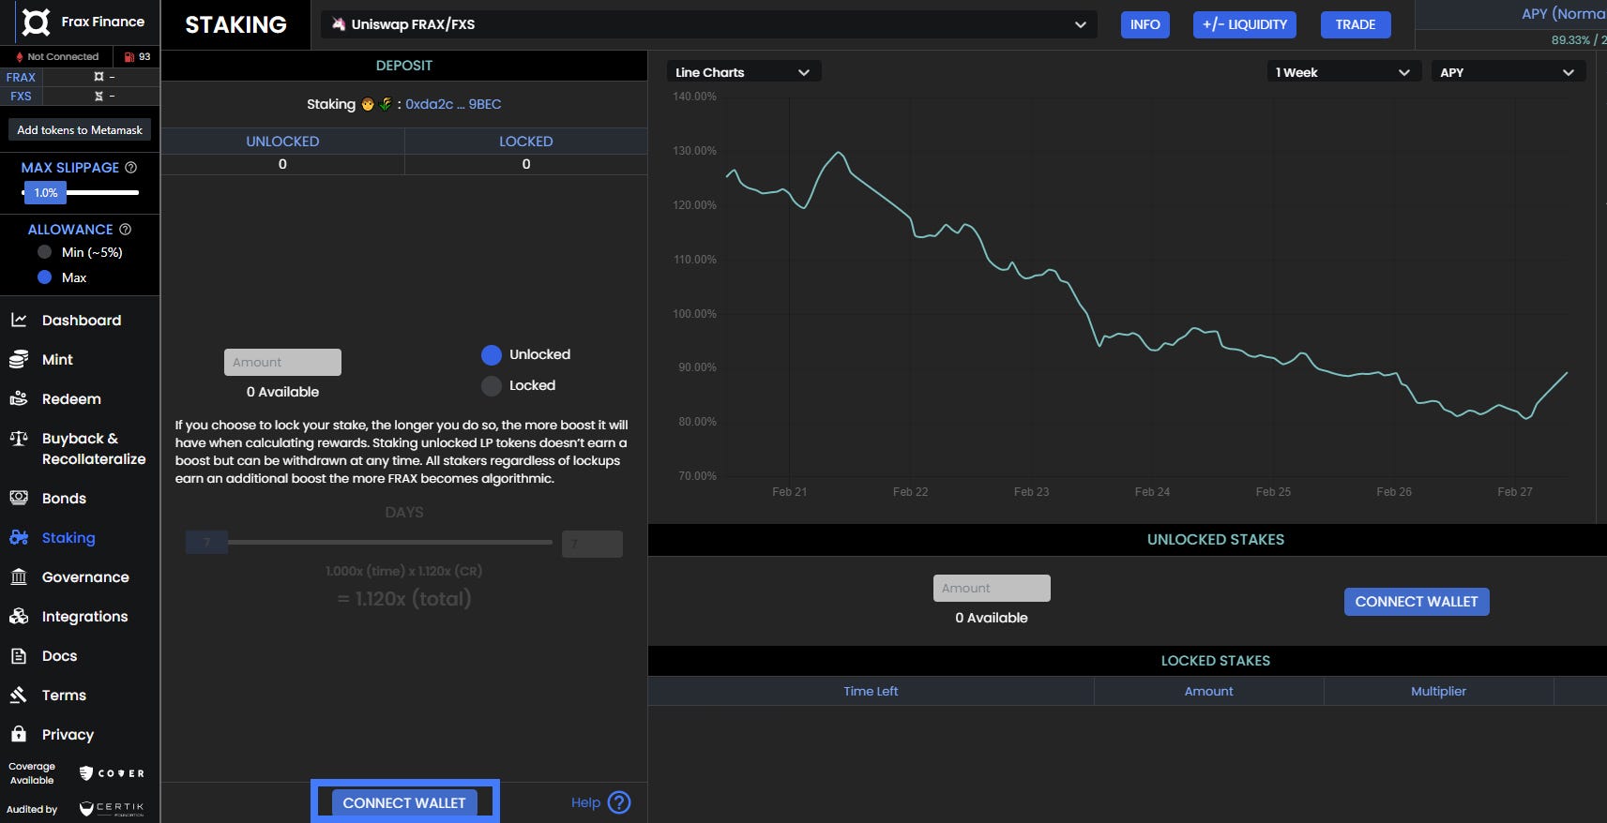
Task: Click the Docs document icon
Action: click(x=19, y=655)
